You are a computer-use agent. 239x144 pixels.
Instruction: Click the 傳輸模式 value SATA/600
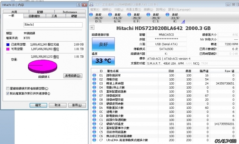pos(166,49)
